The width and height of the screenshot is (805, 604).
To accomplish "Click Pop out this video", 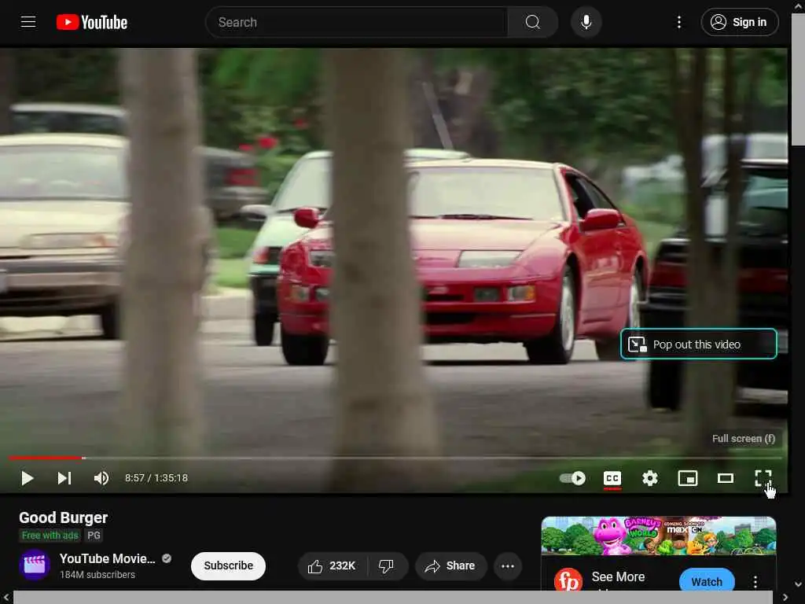I will (x=698, y=344).
